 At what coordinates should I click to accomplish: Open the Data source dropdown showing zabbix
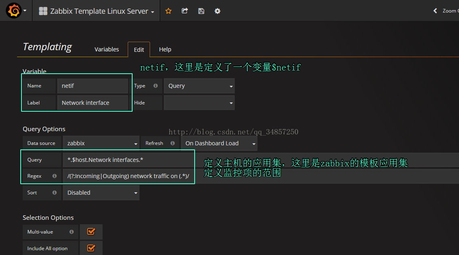[x=101, y=143]
